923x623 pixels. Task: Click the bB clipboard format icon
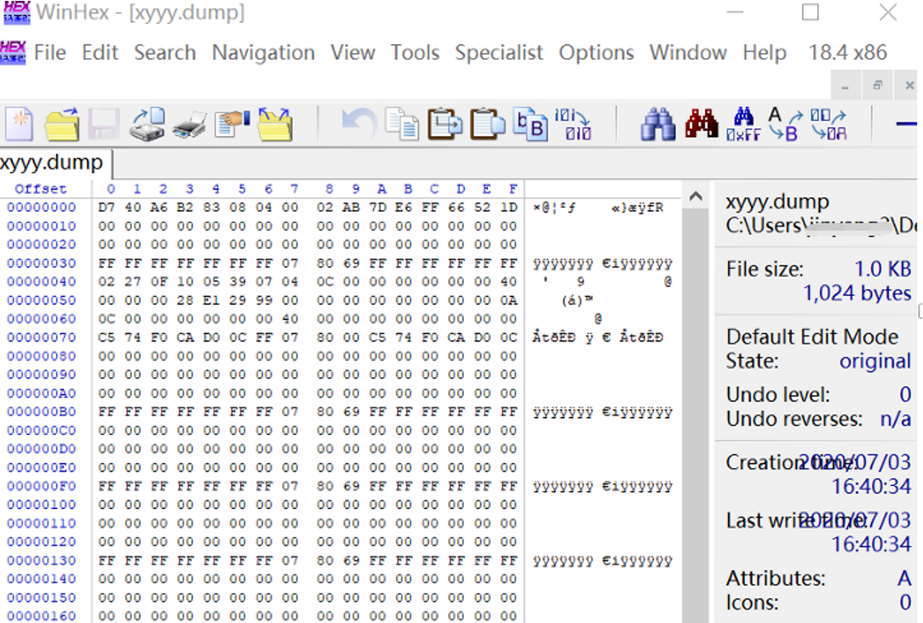pyautogui.click(x=530, y=124)
